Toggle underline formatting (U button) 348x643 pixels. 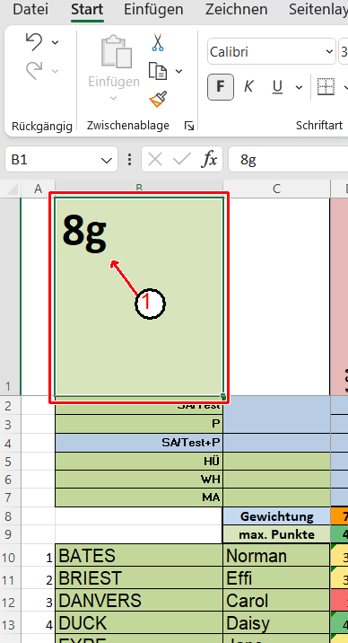277,87
